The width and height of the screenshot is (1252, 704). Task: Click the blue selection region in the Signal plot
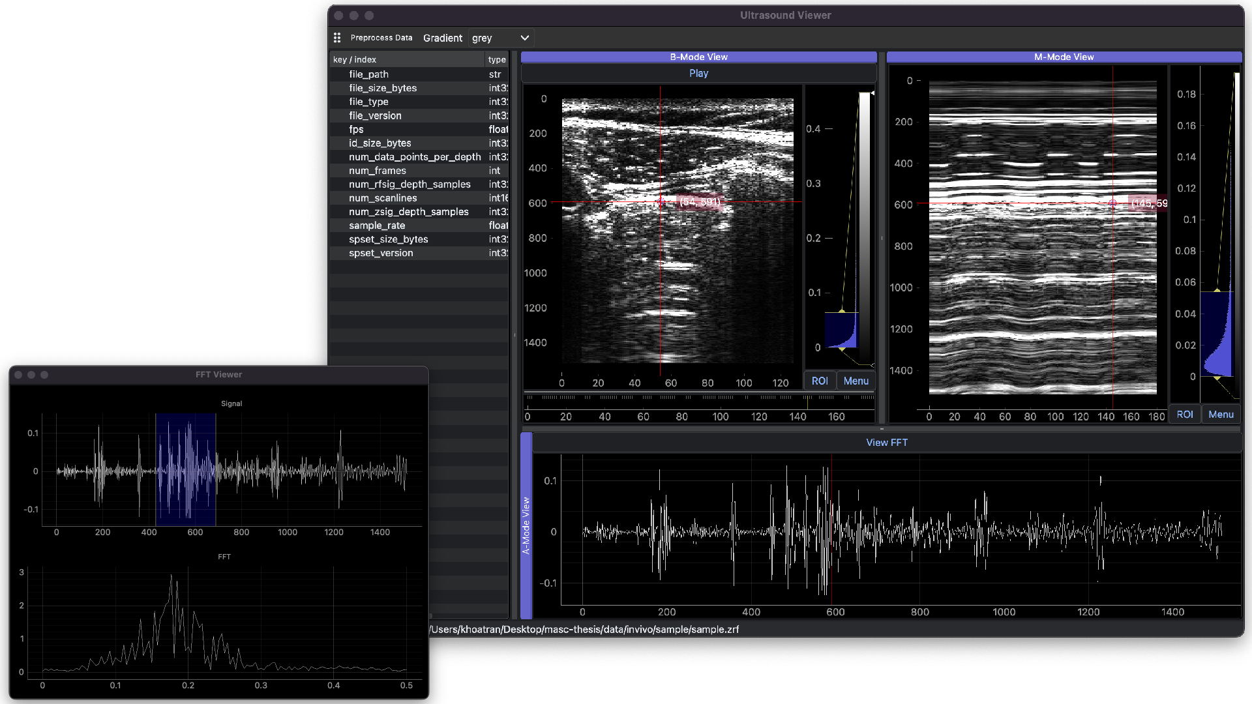point(186,469)
